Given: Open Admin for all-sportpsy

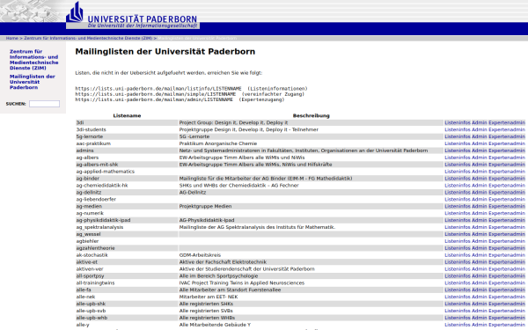Looking at the screenshot, I should pyautogui.click(x=480, y=275).
